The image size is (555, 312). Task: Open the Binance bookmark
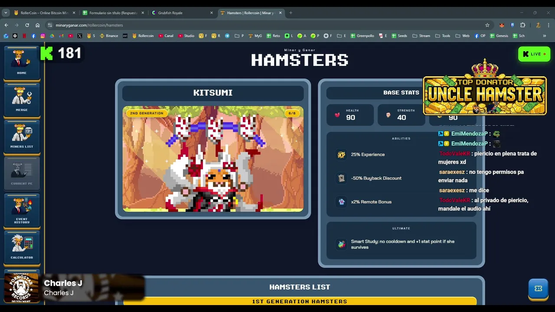(109, 36)
